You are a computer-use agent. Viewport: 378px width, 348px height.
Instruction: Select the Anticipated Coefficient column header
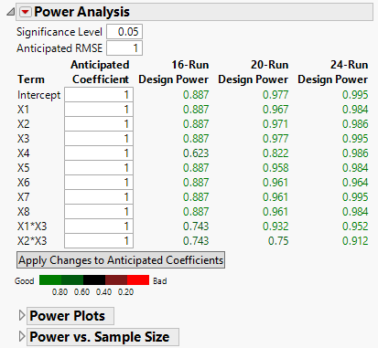click(100, 72)
